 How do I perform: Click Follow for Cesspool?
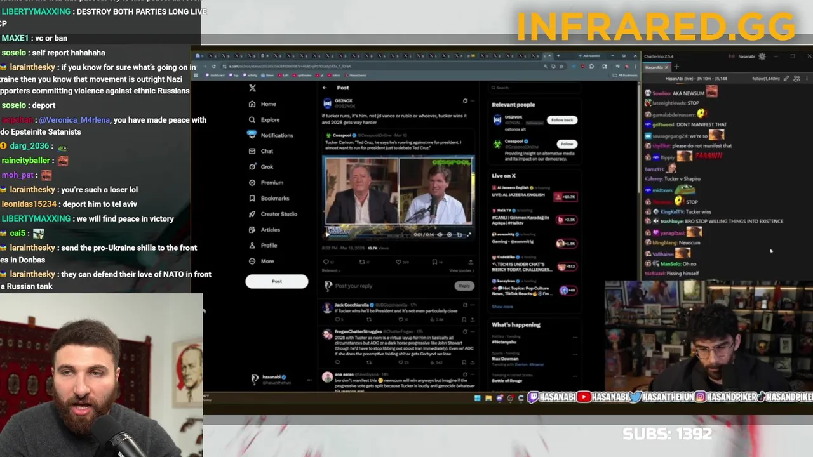click(x=567, y=144)
